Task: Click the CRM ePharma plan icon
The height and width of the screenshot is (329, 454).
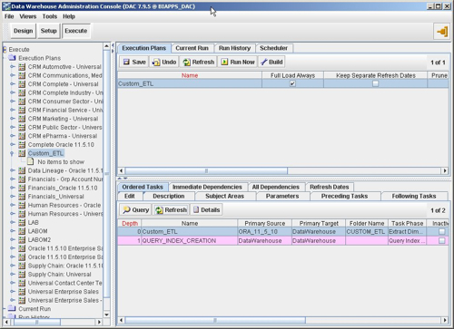Action: tap(22, 136)
